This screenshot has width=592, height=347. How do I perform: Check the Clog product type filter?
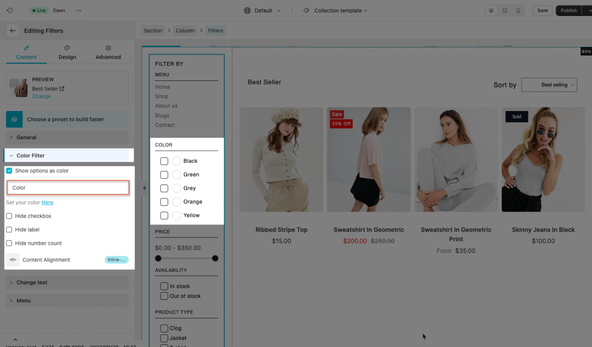tap(164, 328)
